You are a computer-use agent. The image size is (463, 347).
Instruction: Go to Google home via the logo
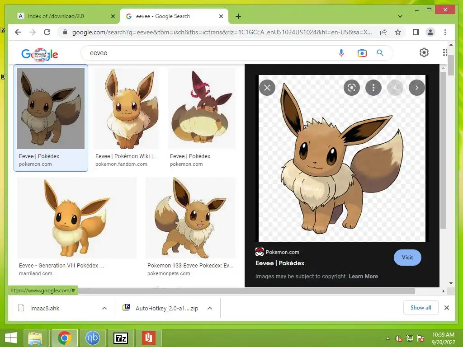click(40, 54)
